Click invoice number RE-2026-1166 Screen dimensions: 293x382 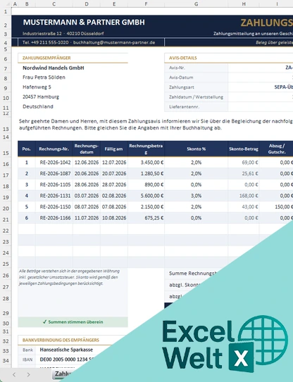click(x=55, y=218)
